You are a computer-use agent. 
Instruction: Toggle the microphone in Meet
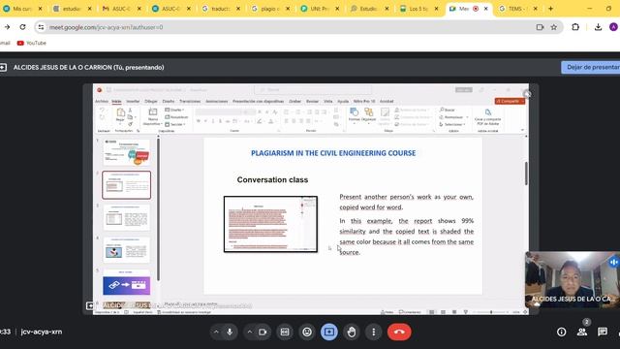(230, 332)
